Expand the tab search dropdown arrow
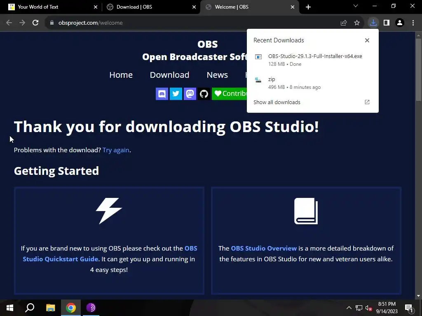 [356, 6]
